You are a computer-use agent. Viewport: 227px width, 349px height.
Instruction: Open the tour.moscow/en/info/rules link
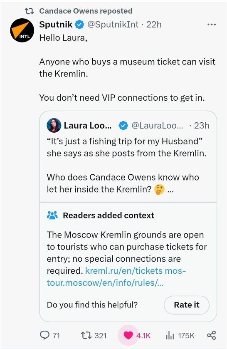105,283
